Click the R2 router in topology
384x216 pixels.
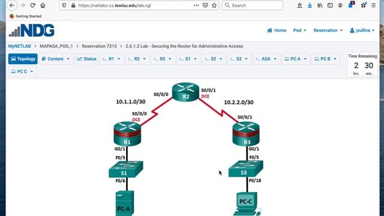[185, 92]
